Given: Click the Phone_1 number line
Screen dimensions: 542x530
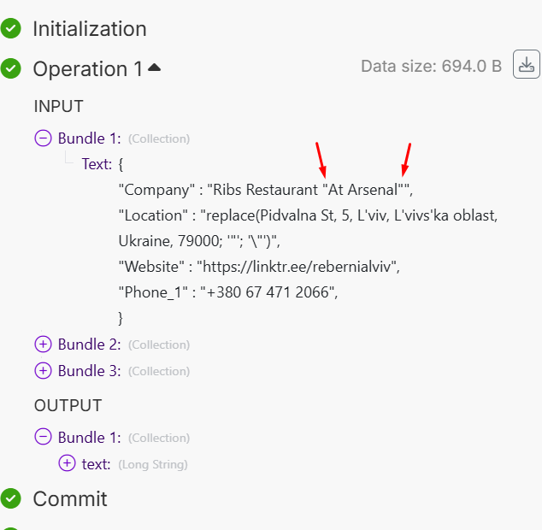Looking at the screenshot, I should click(x=229, y=292).
